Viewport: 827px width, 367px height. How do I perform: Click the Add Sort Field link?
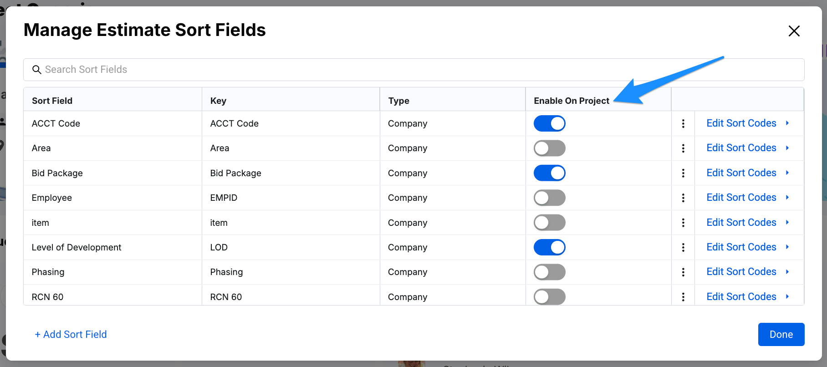[x=71, y=334]
